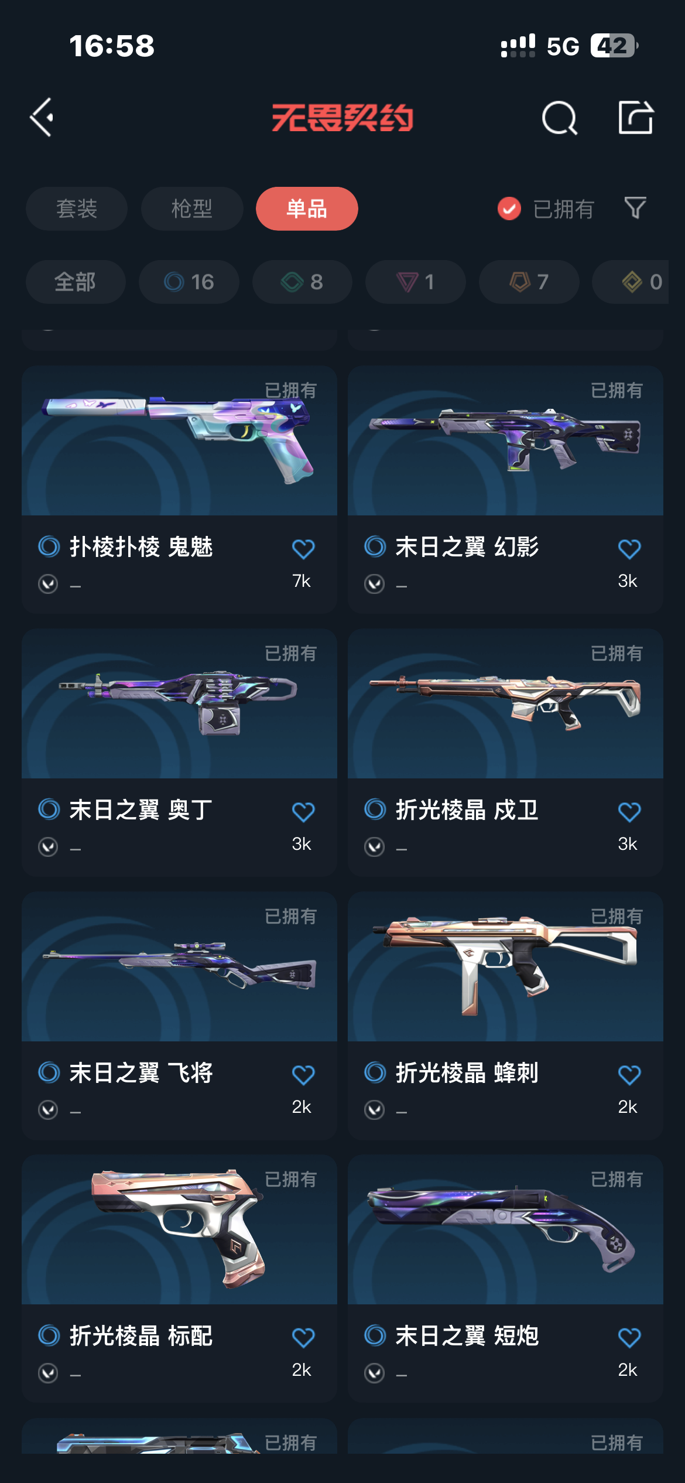Tap the back arrow icon
This screenshot has height=1483, width=685.
coord(42,117)
